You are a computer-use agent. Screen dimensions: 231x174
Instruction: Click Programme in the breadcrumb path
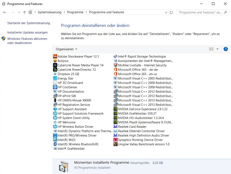tap(75, 12)
